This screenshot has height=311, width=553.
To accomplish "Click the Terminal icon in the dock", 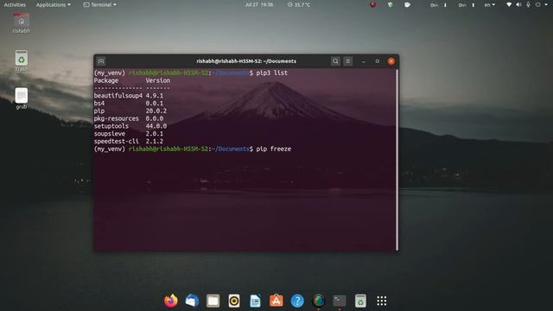I will click(x=340, y=301).
